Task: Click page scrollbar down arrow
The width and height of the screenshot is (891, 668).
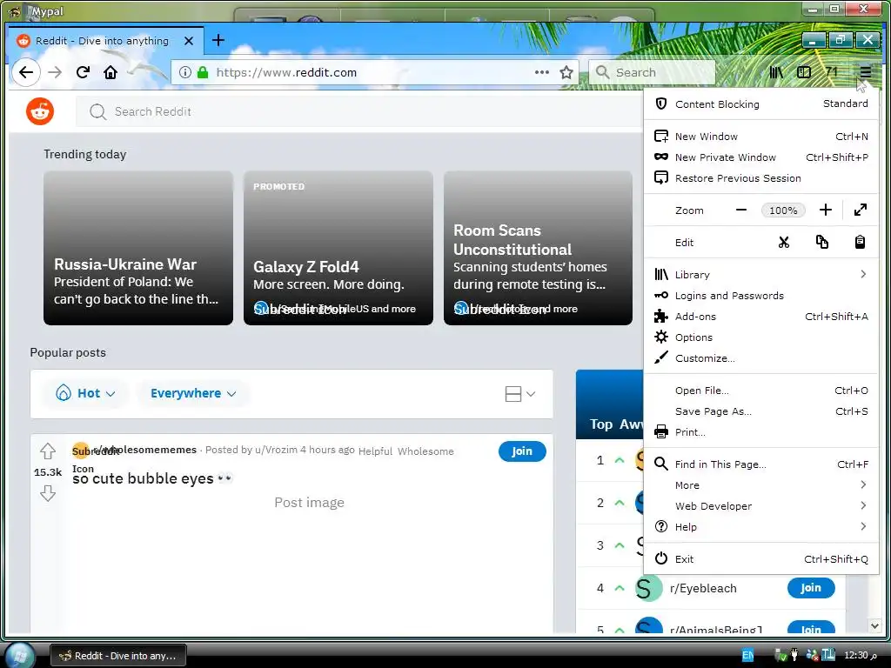Action: pyautogui.click(x=875, y=625)
